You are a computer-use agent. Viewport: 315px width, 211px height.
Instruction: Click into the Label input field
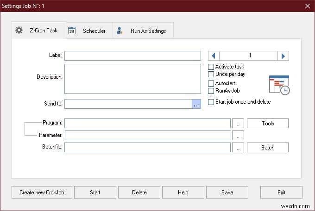[132, 56]
